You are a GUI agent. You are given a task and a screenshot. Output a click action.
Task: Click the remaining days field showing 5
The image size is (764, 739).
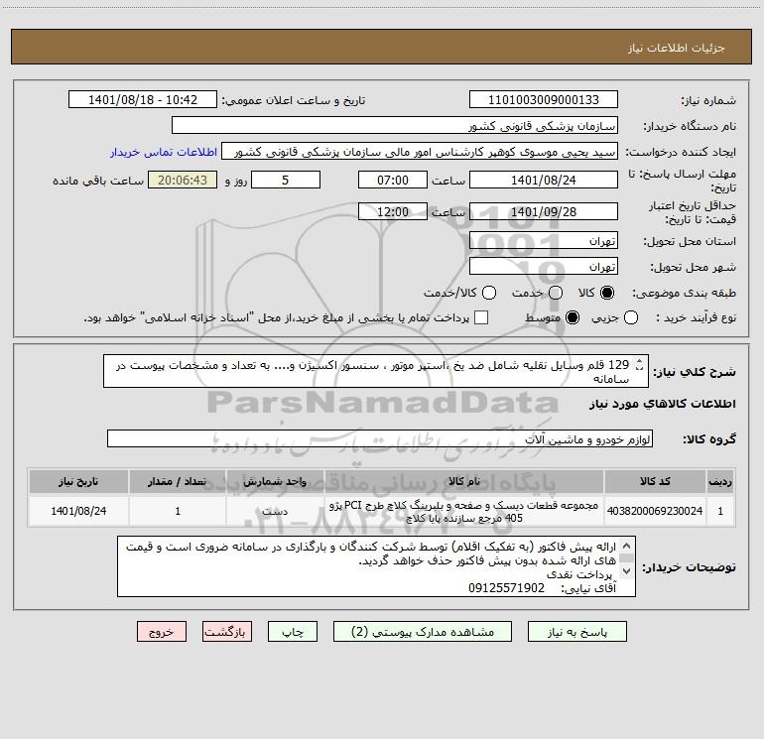pos(286,181)
